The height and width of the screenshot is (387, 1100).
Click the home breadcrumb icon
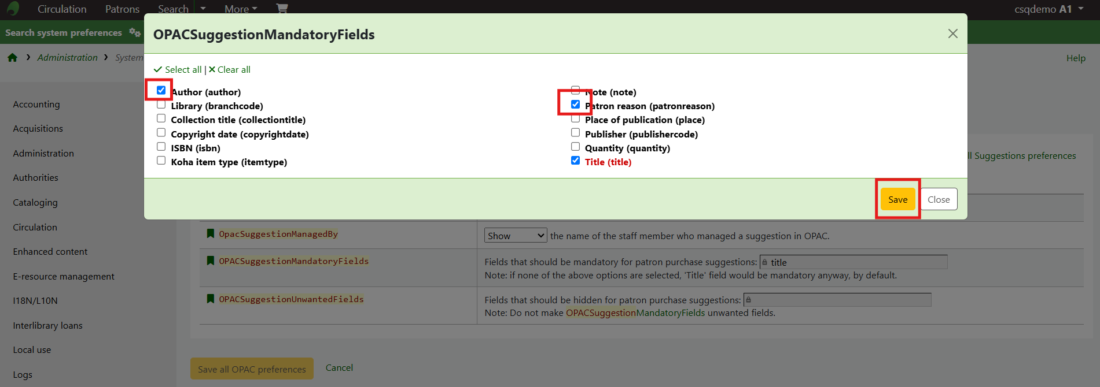(12, 57)
